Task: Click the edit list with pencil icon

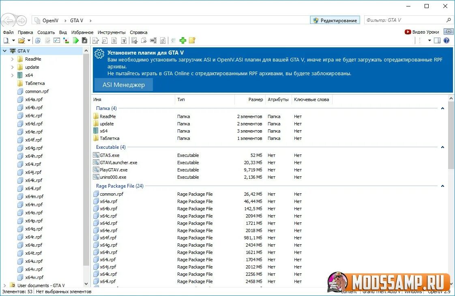Action: coord(95,40)
